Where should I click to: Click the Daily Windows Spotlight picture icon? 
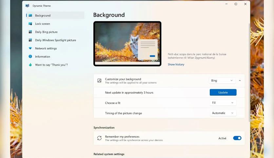click(30, 40)
